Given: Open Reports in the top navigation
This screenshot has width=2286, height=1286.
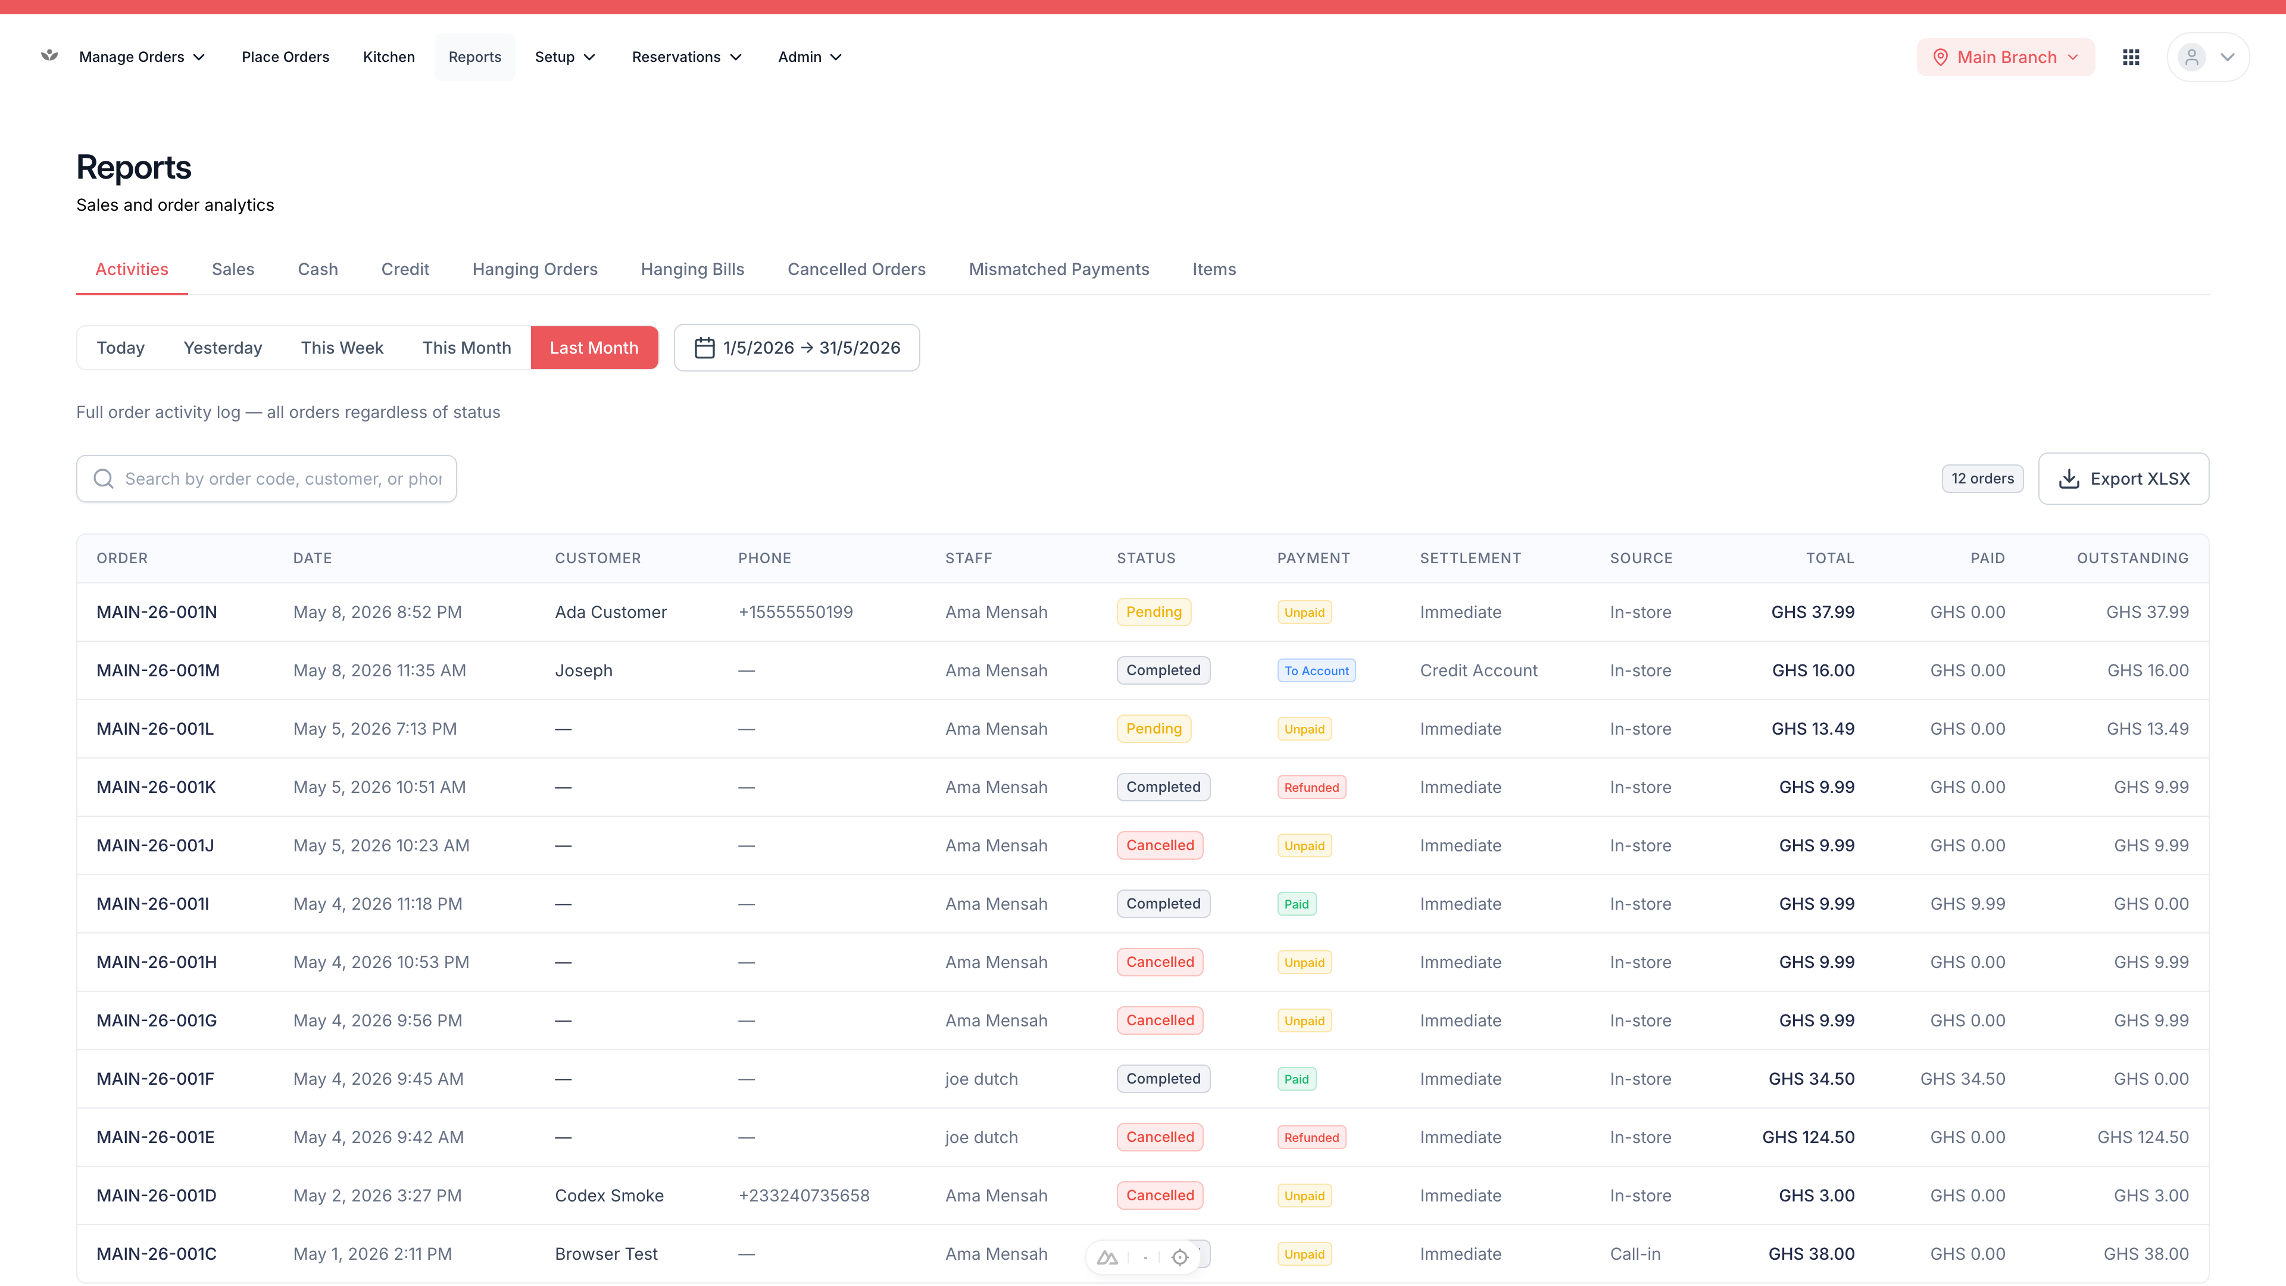Looking at the screenshot, I should 475,57.
